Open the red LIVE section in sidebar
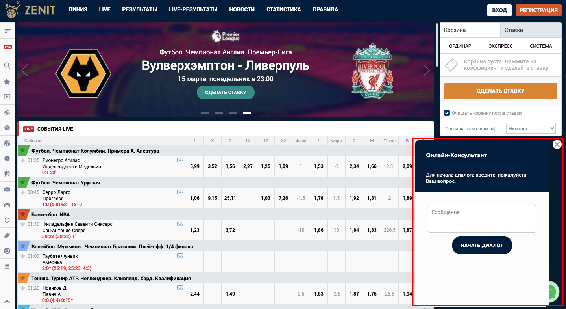The image size is (566, 309). click(7, 47)
